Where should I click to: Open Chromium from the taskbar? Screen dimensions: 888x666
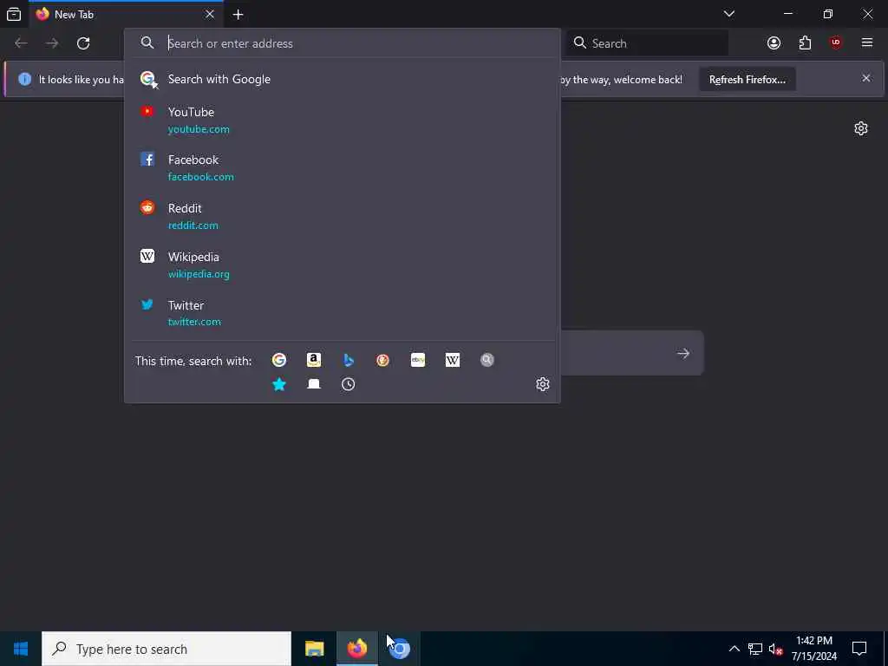(x=400, y=649)
